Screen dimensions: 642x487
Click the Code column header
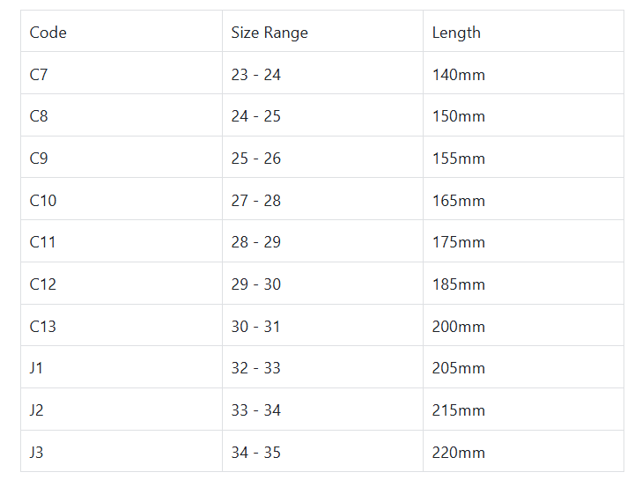pyautogui.click(x=48, y=33)
